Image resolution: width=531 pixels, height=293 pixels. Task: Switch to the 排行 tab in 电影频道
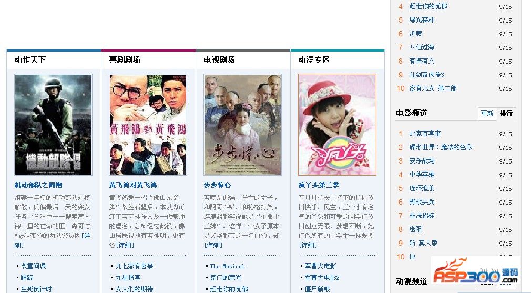click(x=506, y=114)
